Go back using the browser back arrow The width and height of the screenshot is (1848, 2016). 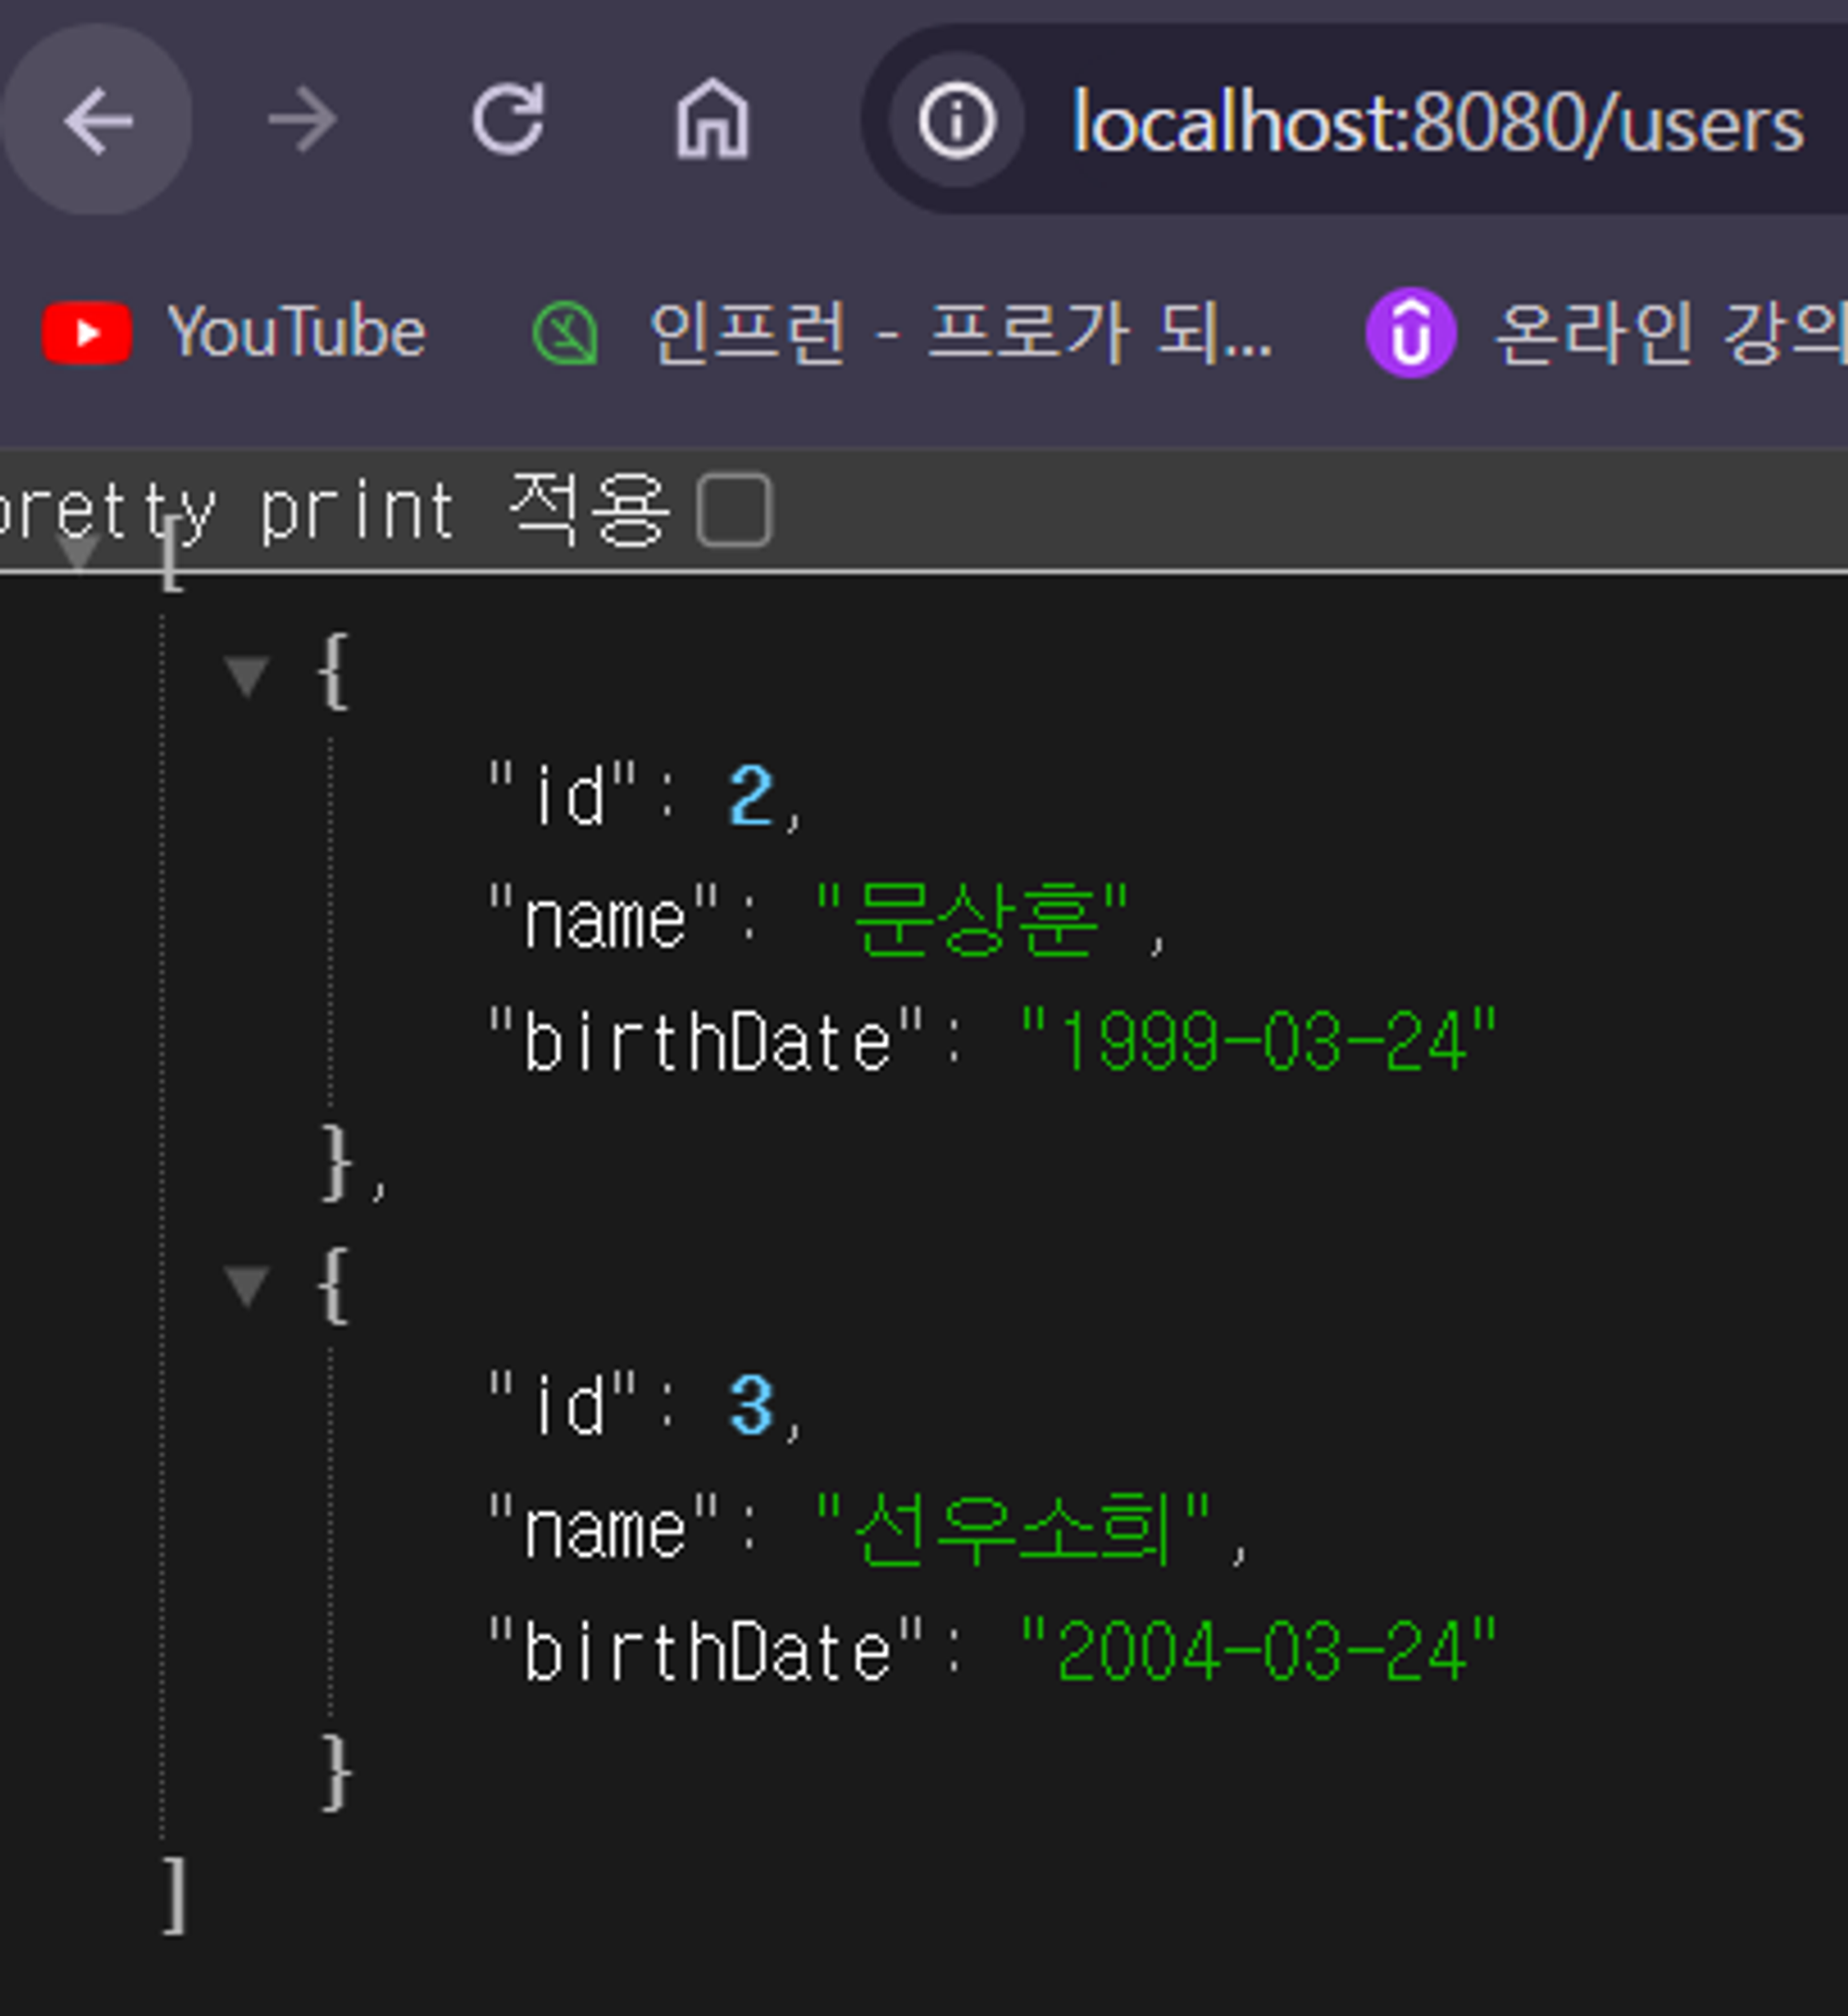click(x=97, y=120)
